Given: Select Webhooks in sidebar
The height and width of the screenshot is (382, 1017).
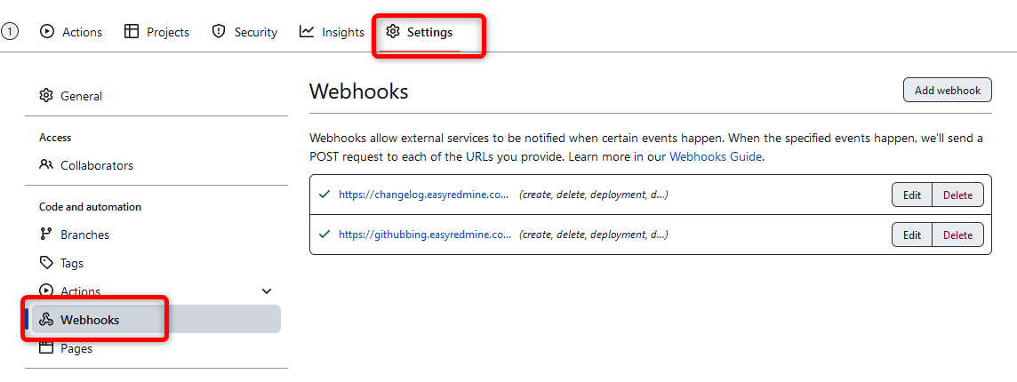Looking at the screenshot, I should [156, 319].
